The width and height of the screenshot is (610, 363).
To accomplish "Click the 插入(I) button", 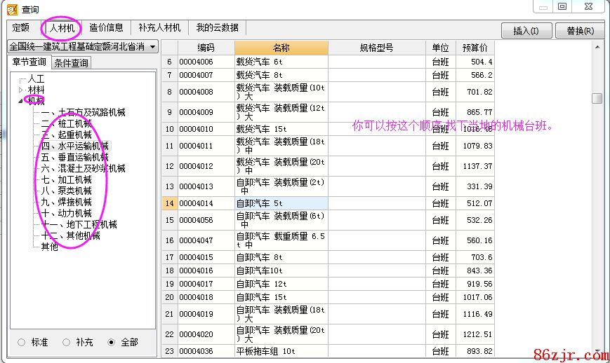I will pyautogui.click(x=526, y=31).
